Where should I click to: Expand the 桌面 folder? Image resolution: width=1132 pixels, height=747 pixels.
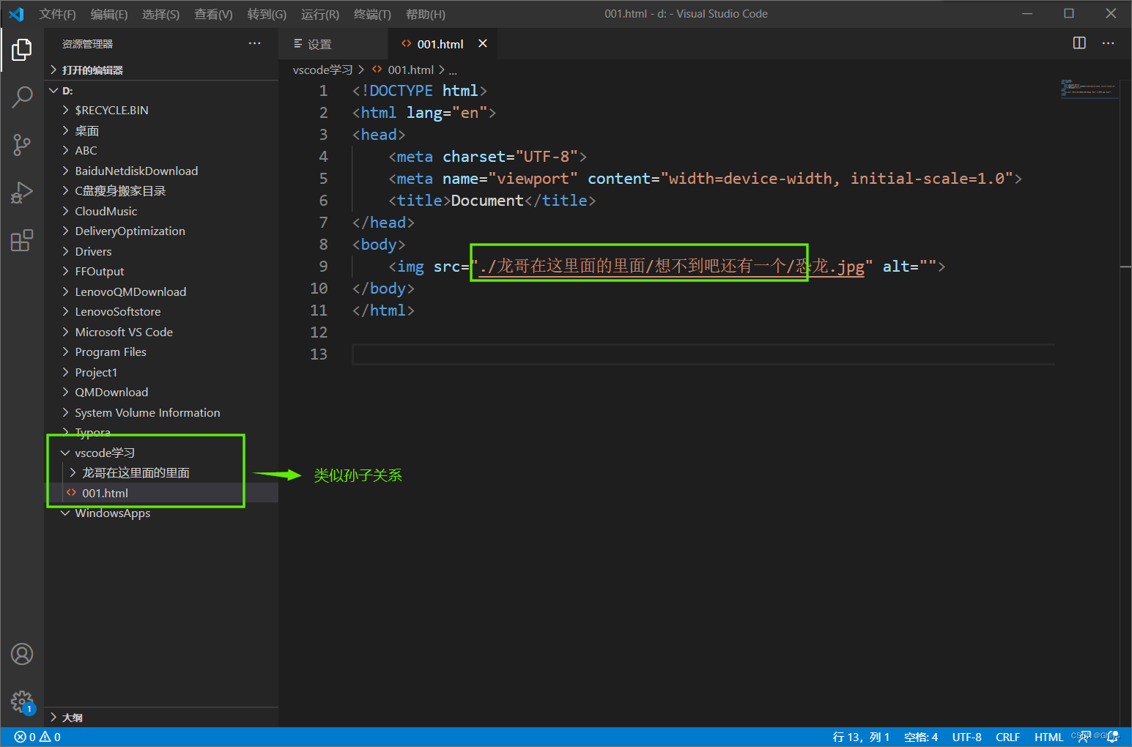pyautogui.click(x=161, y=130)
